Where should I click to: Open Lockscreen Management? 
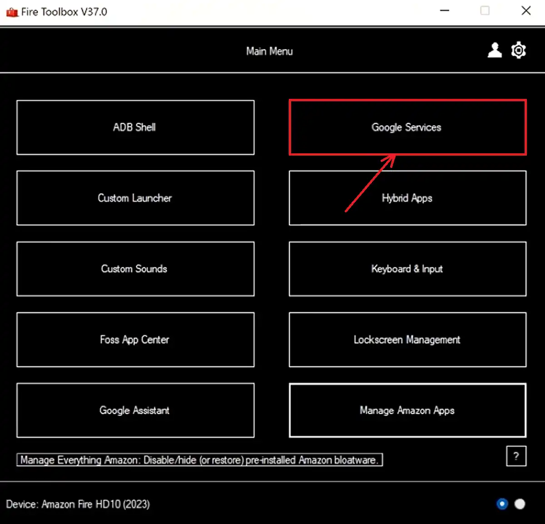[407, 340]
